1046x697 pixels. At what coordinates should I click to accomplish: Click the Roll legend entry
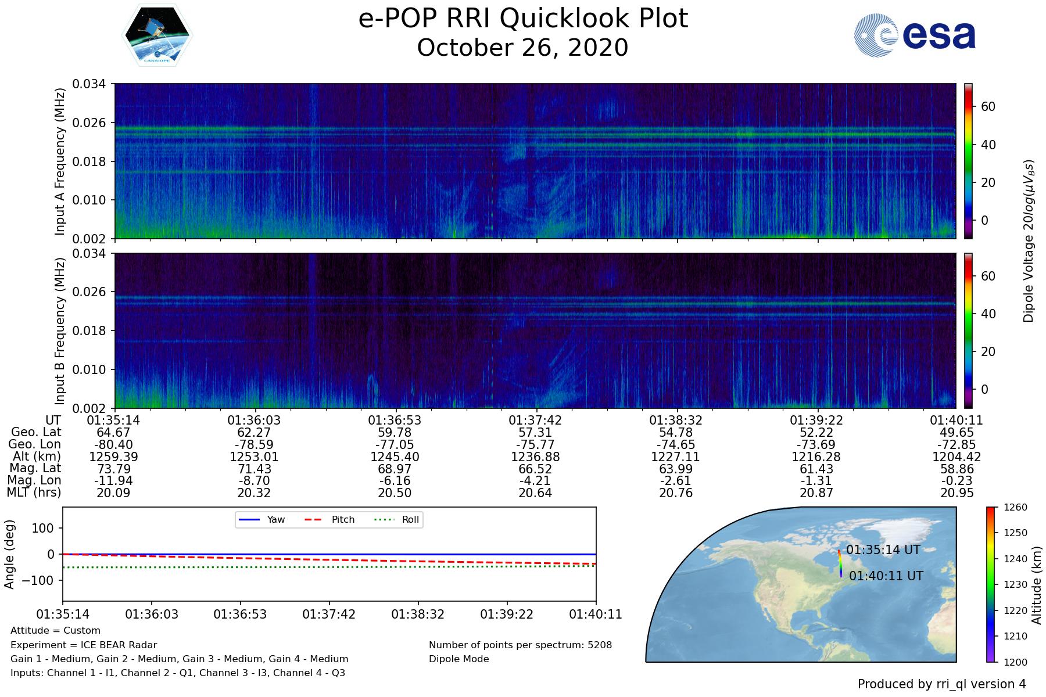[x=397, y=520]
